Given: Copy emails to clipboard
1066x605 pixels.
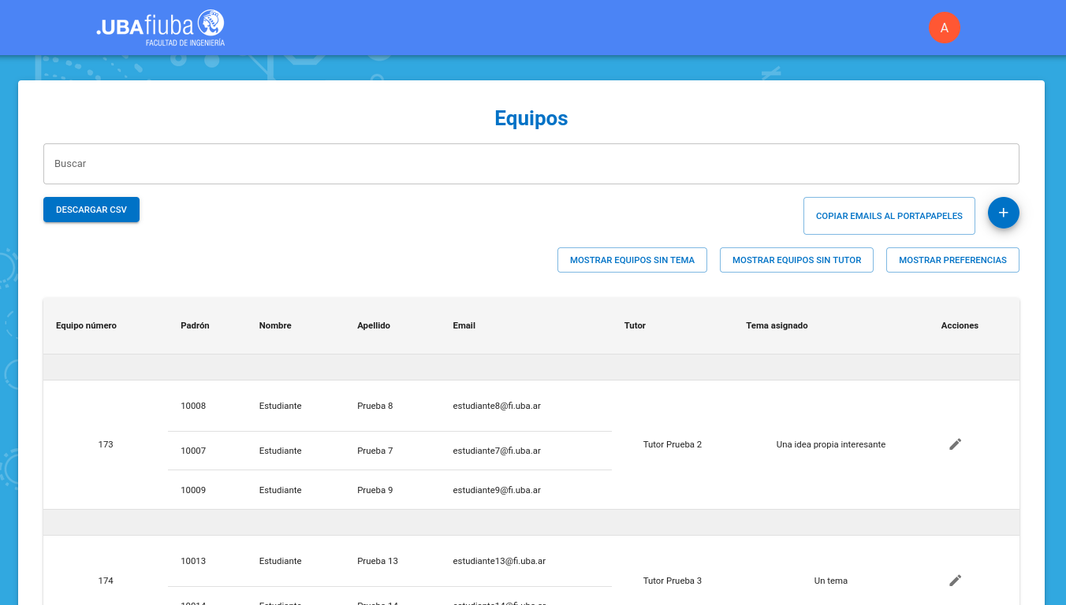Looking at the screenshot, I should (x=889, y=216).
